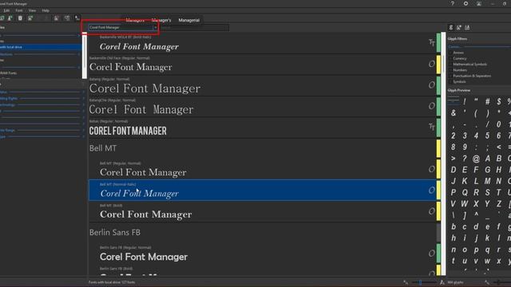Click the search field beside preview text box

pyautogui.click(x=194, y=28)
